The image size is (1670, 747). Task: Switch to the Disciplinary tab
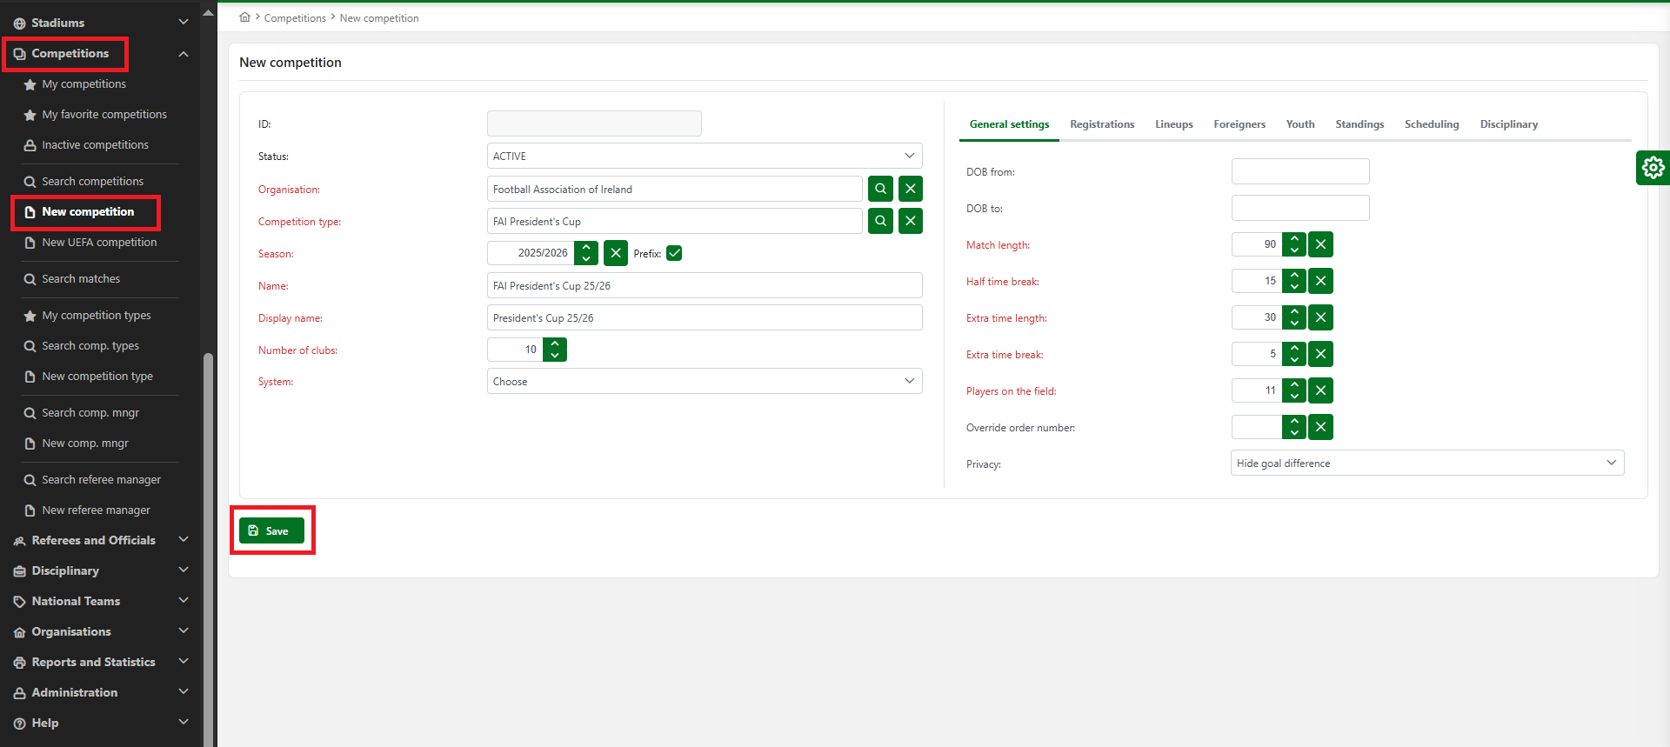click(1508, 124)
